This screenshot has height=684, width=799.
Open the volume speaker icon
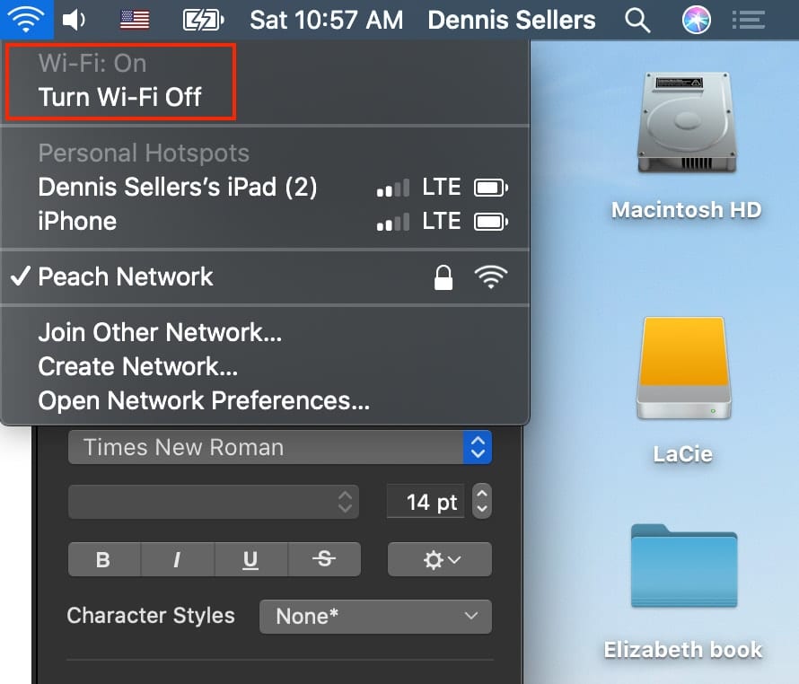75,19
